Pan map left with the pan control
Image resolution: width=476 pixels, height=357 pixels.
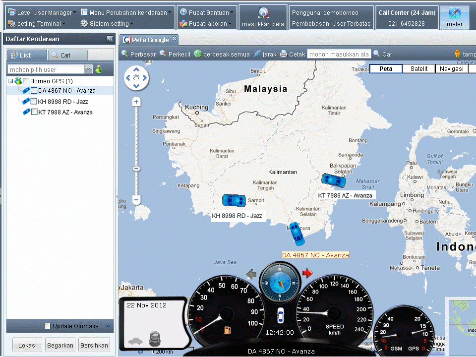[128, 78]
